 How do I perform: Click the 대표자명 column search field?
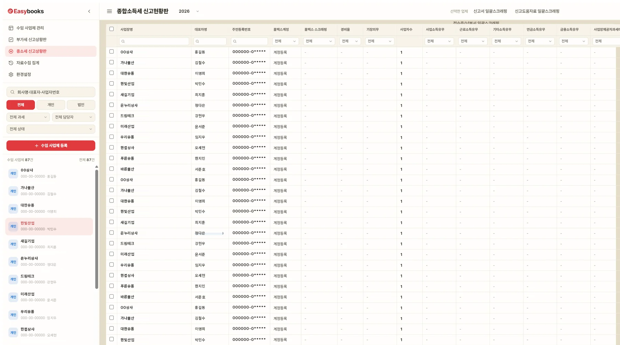pos(210,41)
